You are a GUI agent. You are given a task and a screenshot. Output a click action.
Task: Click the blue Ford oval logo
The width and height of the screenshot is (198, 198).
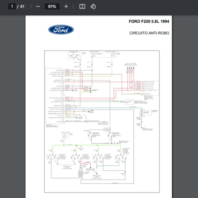pyautogui.click(x=61, y=30)
